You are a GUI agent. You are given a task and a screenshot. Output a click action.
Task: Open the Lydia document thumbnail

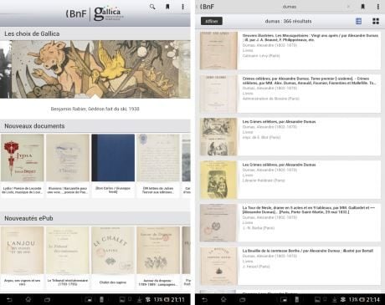[x=23, y=158]
